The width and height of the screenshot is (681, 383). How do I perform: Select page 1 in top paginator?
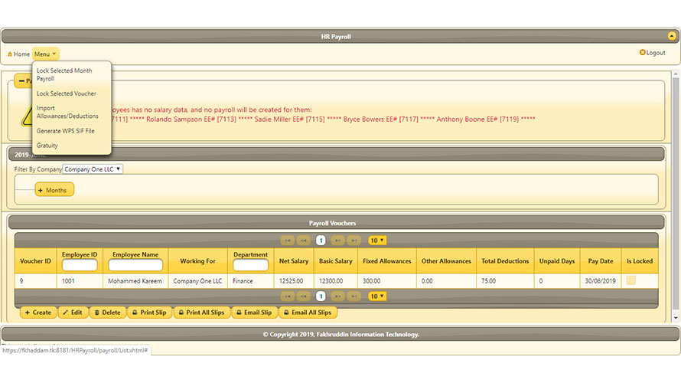(321, 241)
